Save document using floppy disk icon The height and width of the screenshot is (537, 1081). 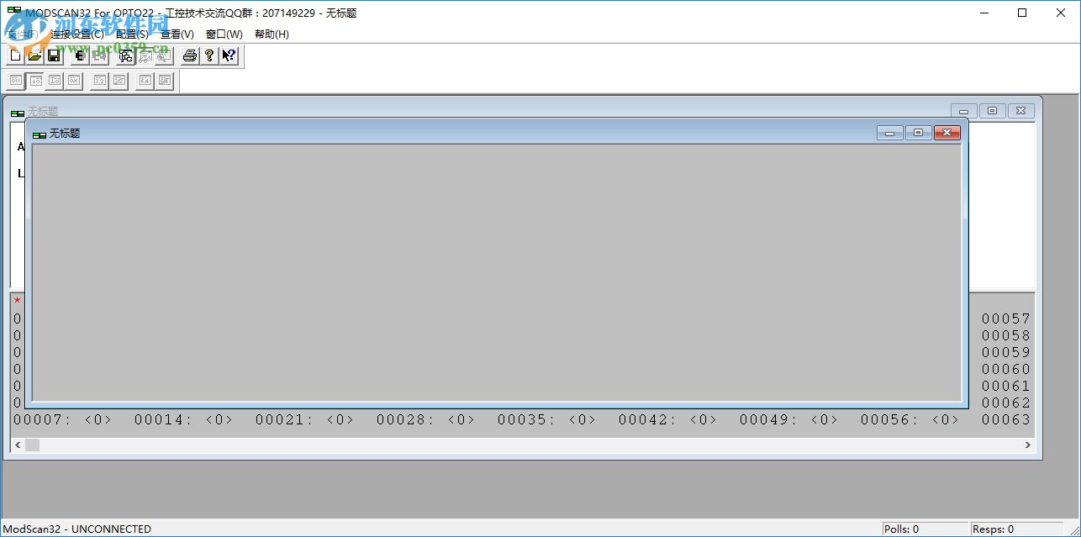coord(54,55)
